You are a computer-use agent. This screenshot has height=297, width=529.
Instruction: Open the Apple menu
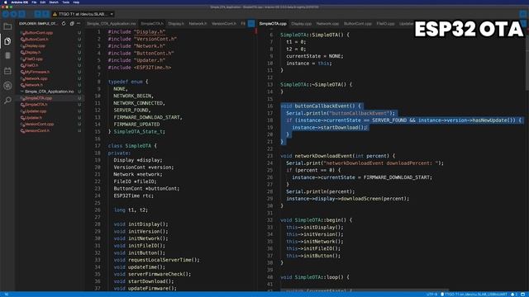coord(5,2)
